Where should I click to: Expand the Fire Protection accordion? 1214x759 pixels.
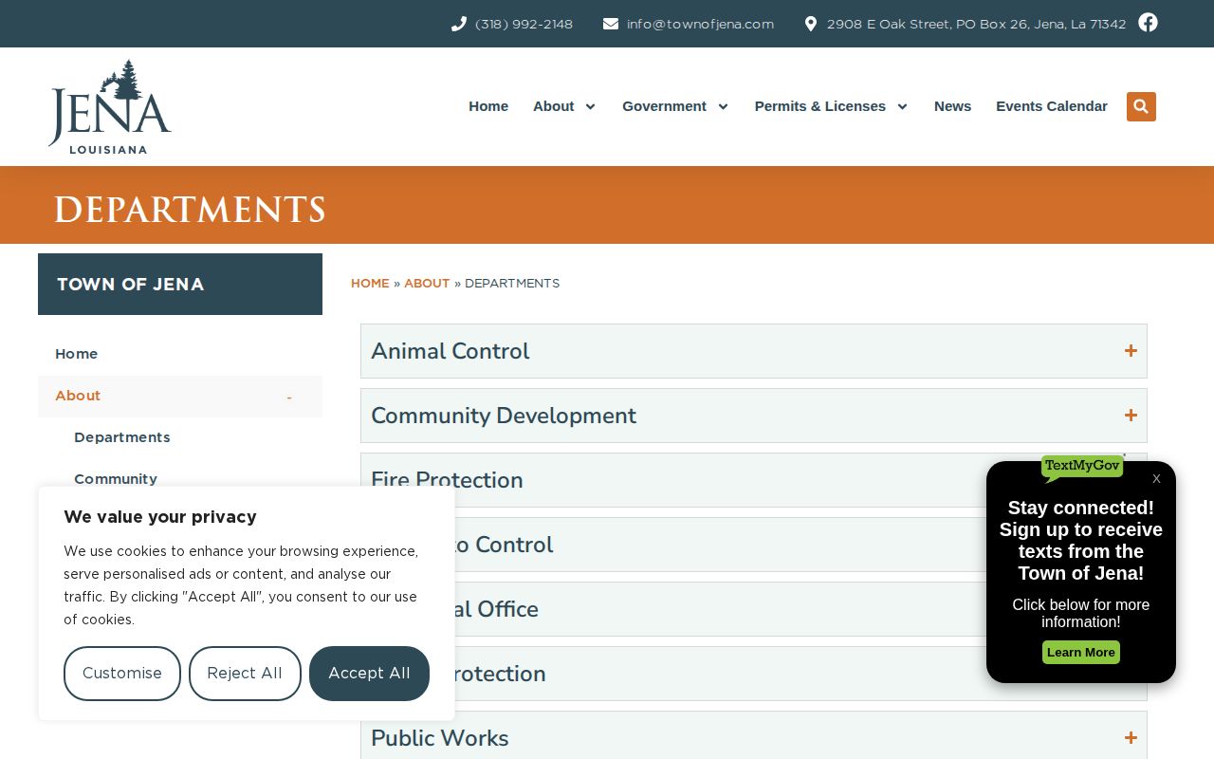tap(754, 480)
